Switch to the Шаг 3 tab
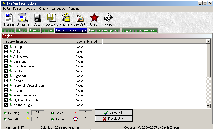Screen dimensions: 213x130 35,30
